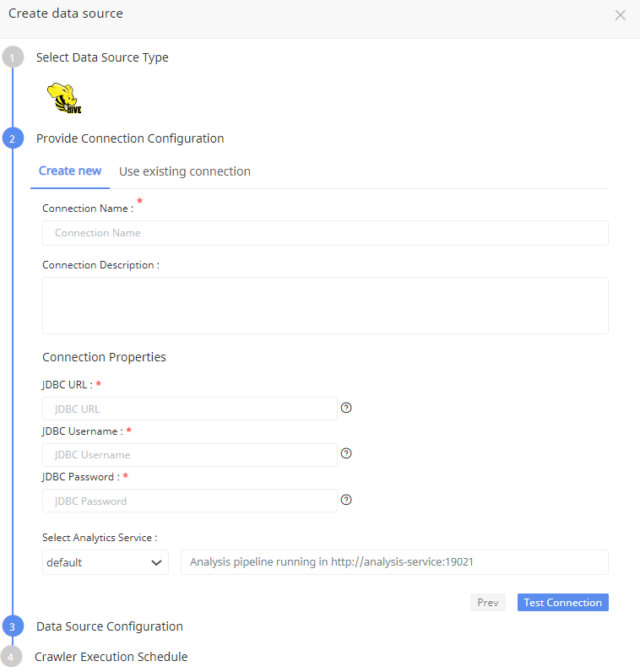640x672 pixels.
Task: Click step 3 circle indicator
Action: (13, 626)
